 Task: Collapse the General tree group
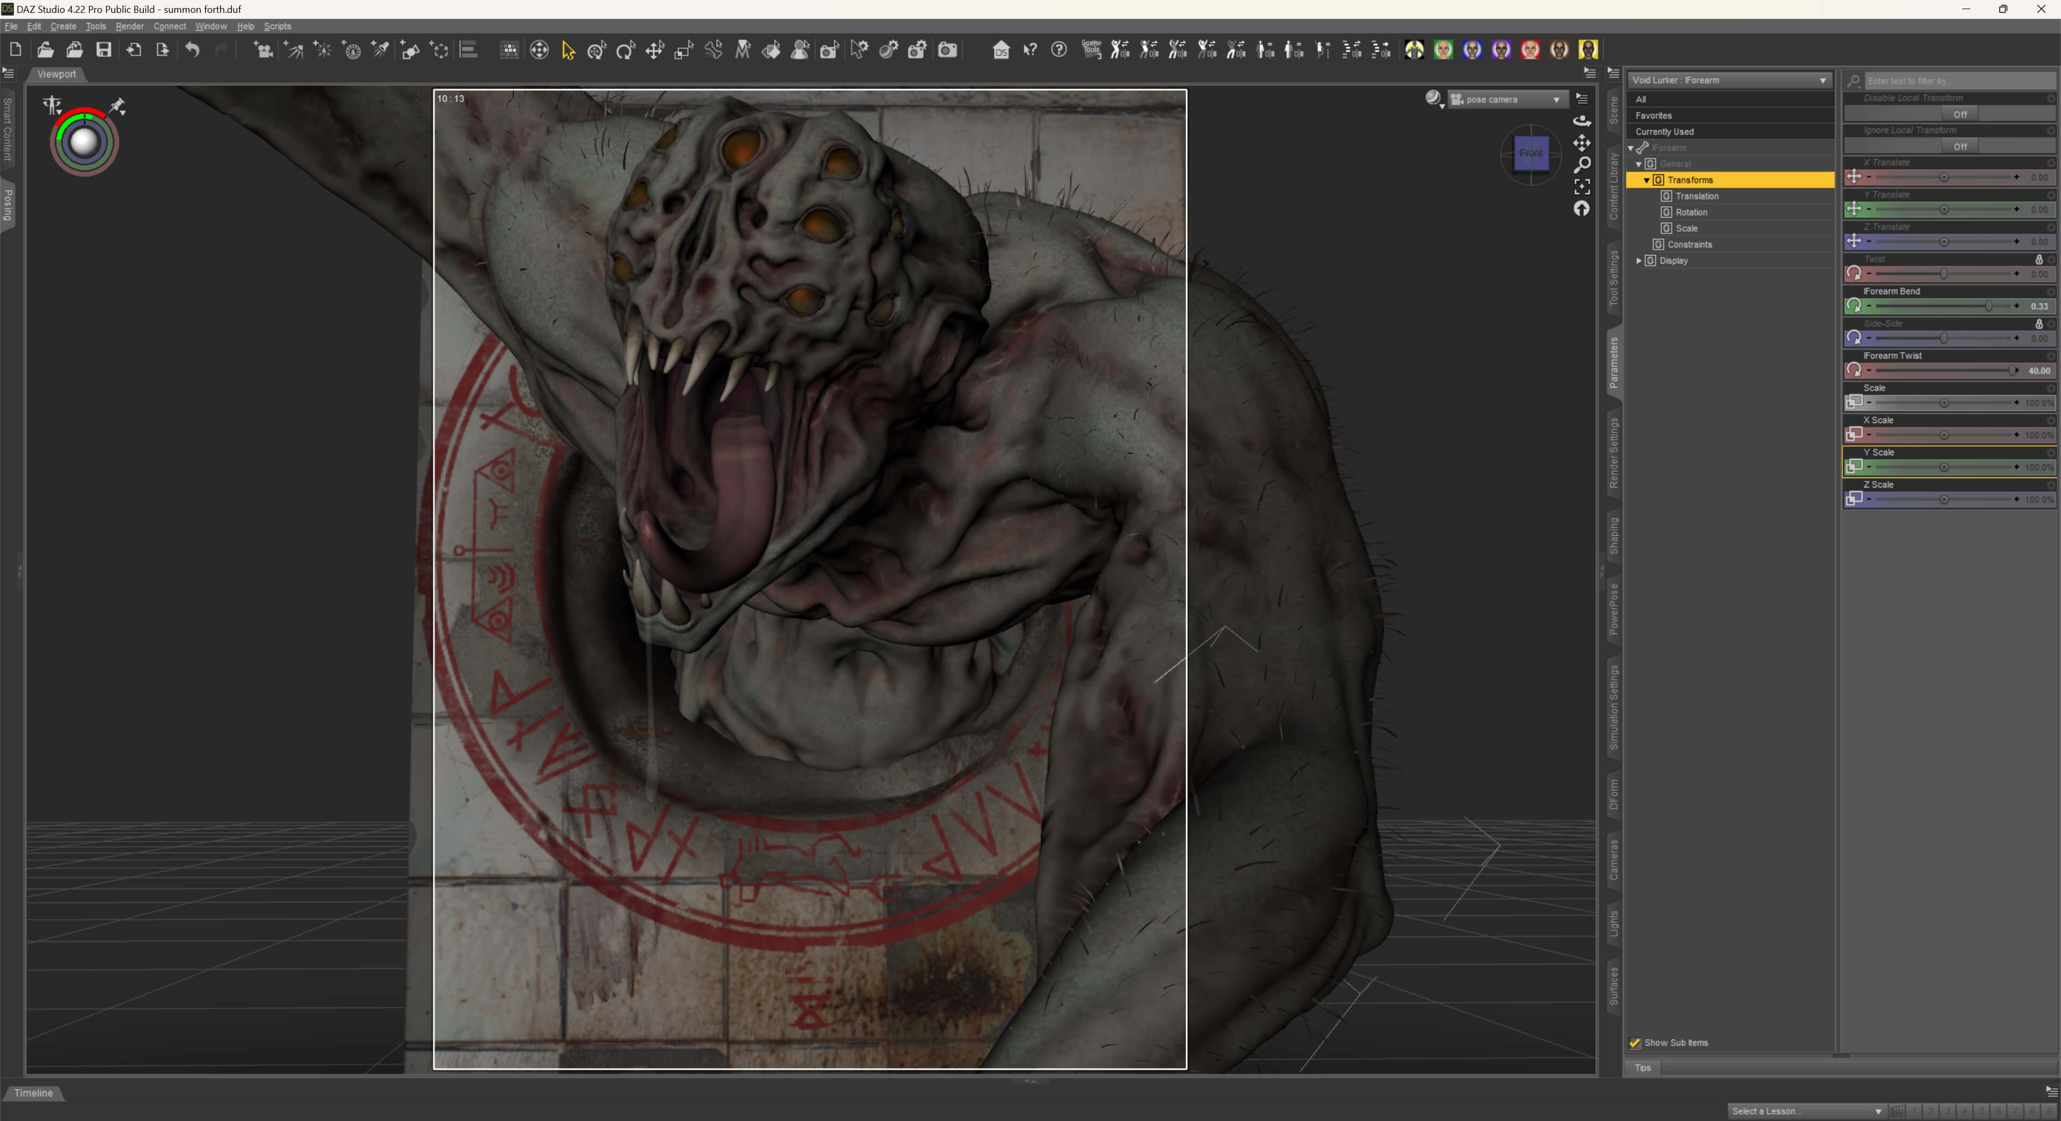[x=1639, y=164]
